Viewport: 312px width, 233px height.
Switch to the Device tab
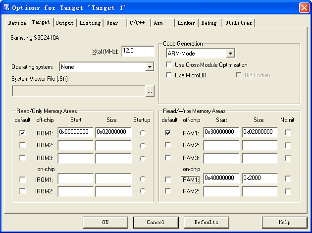[17, 23]
